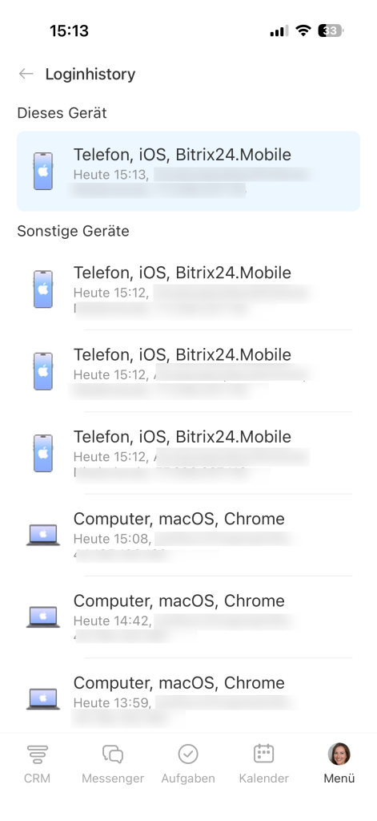
Task: Tap the Loginhistory page title
Action: pos(90,74)
